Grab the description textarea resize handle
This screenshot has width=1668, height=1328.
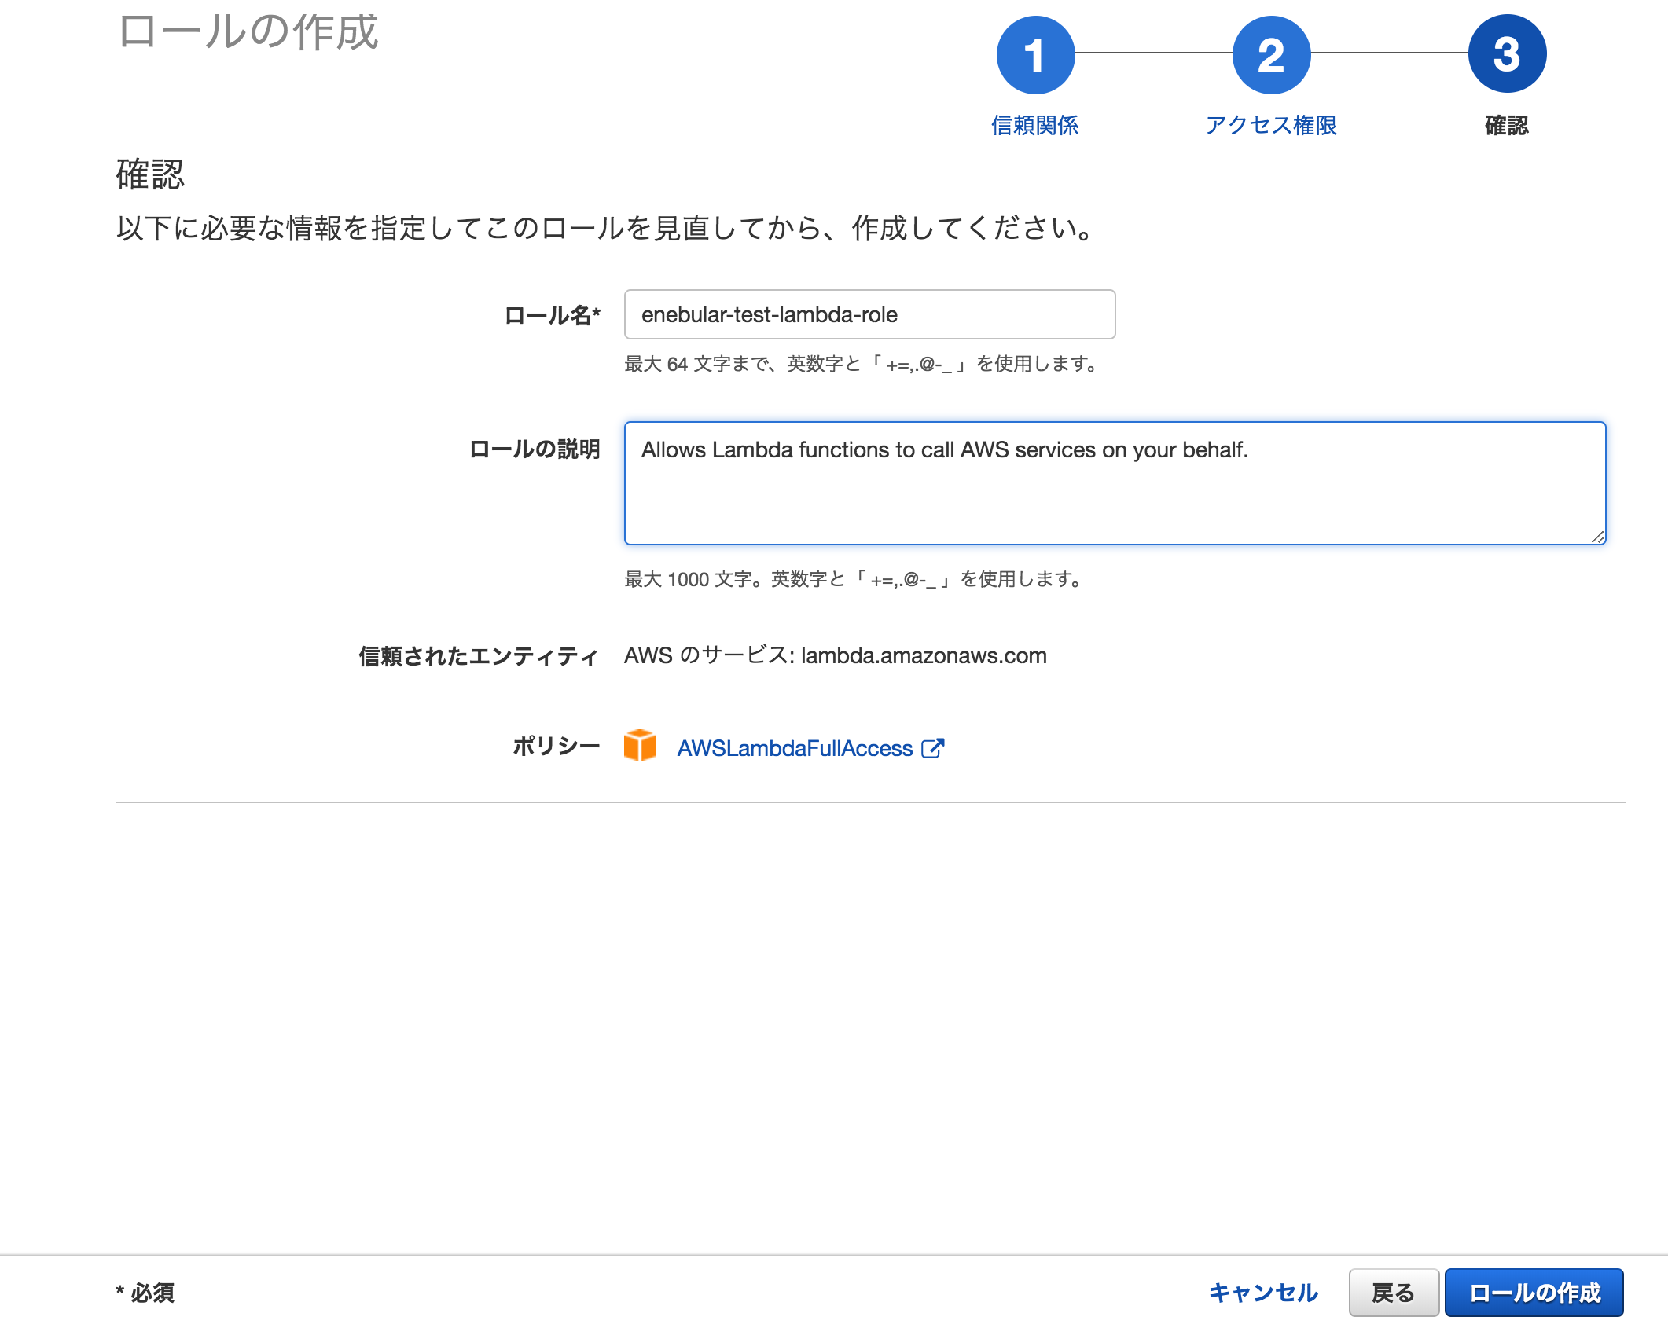(1597, 537)
